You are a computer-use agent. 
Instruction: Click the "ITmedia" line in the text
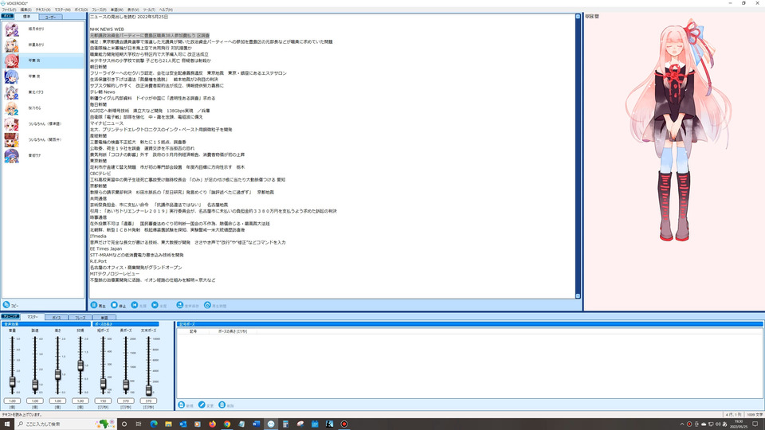tap(98, 236)
